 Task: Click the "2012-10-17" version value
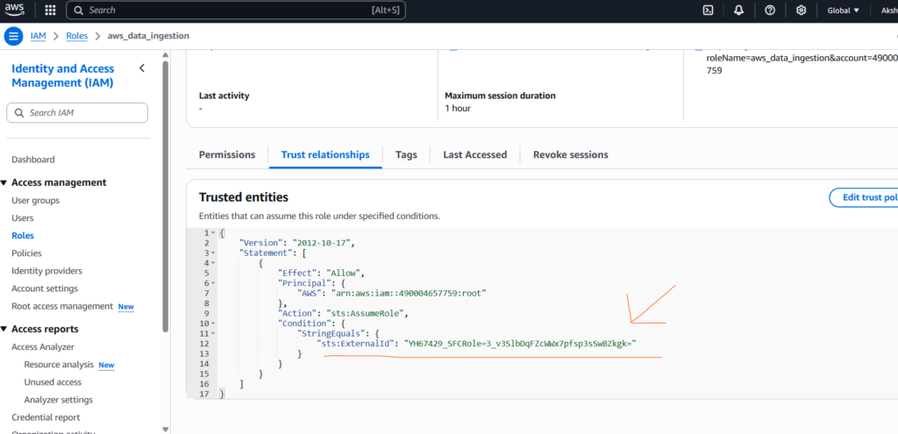[x=321, y=243]
